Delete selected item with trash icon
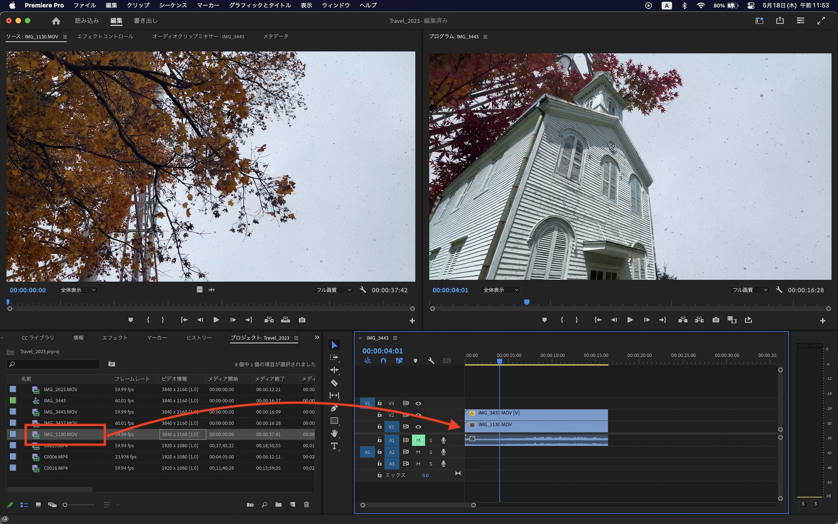 click(306, 504)
